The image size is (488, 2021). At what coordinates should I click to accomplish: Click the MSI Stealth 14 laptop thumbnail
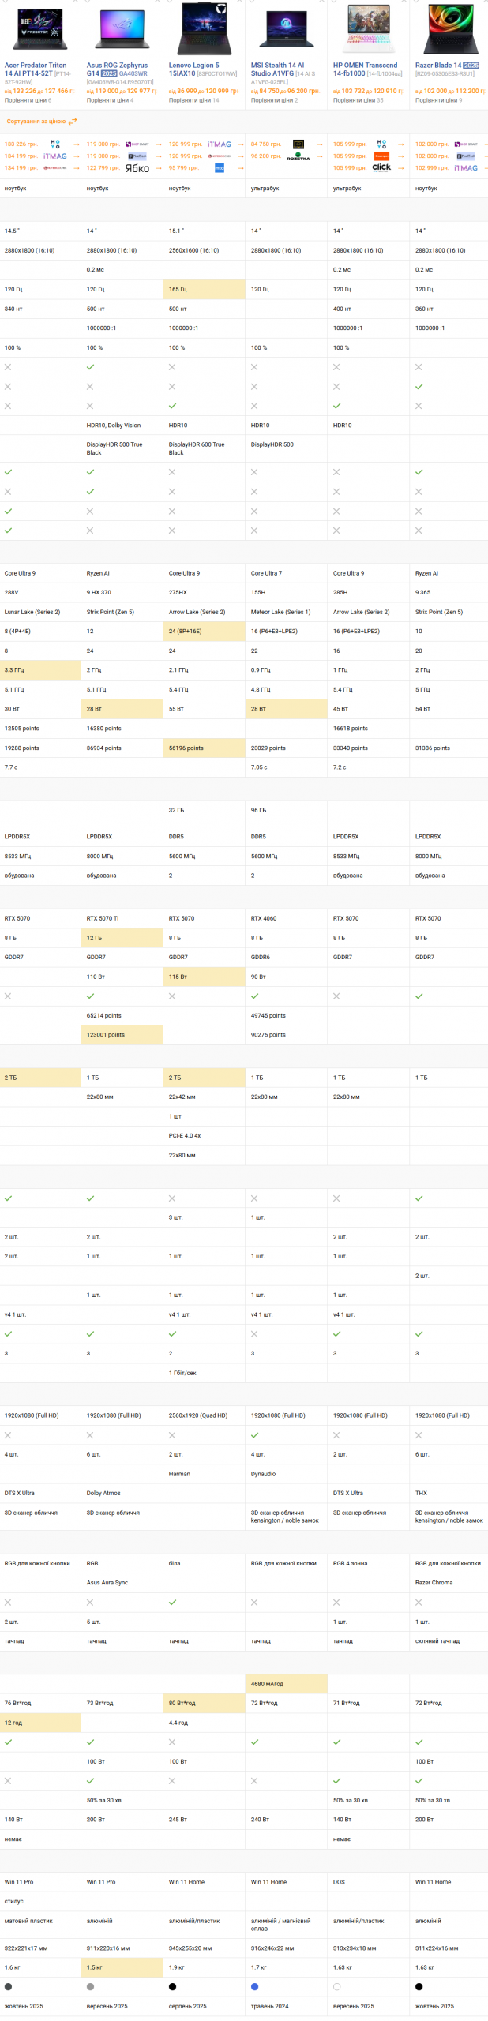(286, 29)
